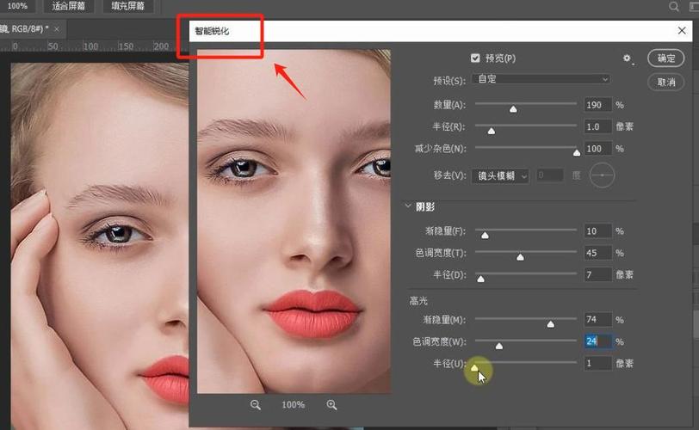Click 确定 to apply sharpening
699x430 pixels.
pos(666,58)
